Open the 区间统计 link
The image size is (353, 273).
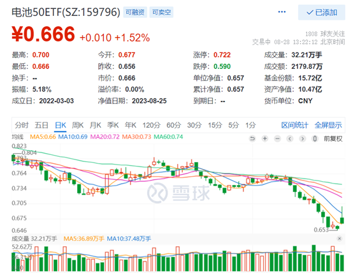(x=294, y=125)
